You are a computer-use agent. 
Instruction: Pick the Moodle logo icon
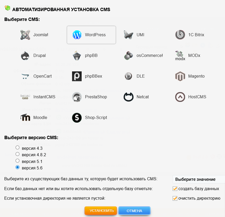coord(25,118)
